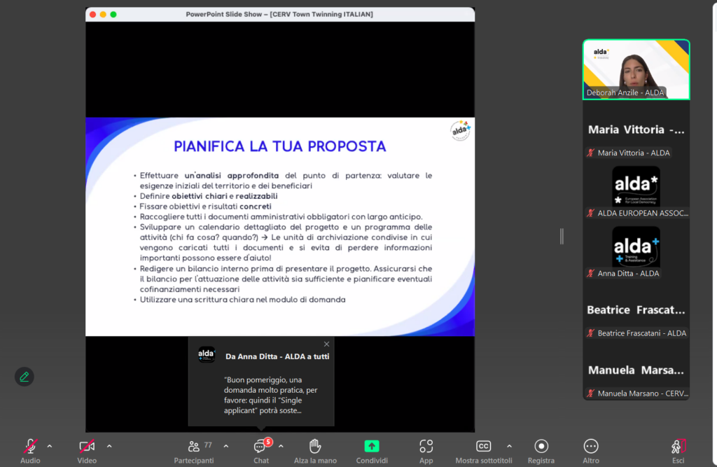Expand video options arrow next to Video

pos(109,445)
